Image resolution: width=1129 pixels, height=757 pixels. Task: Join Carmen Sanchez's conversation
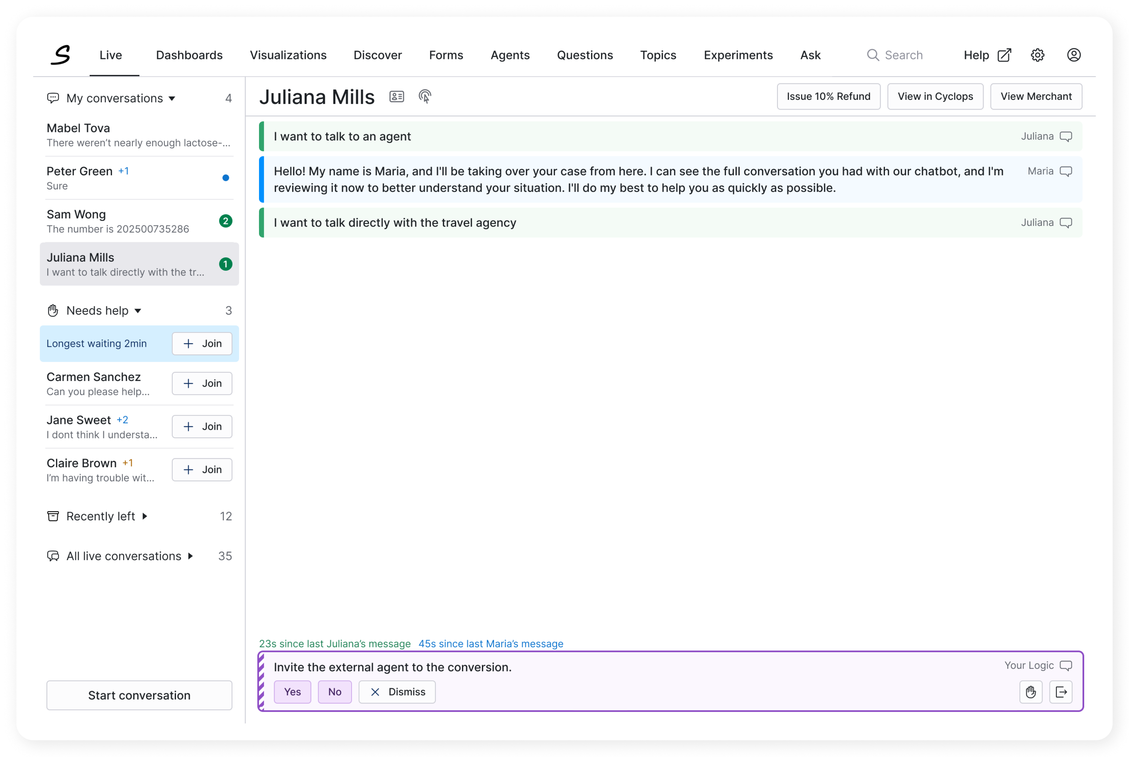[202, 383]
